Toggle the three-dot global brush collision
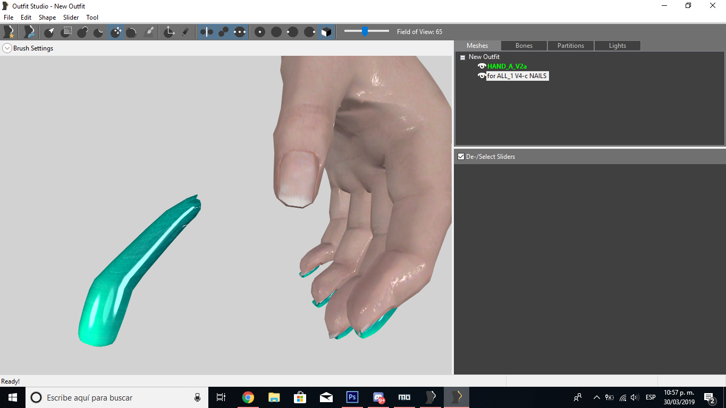Viewport: 726px width, 408px height. tap(240, 32)
